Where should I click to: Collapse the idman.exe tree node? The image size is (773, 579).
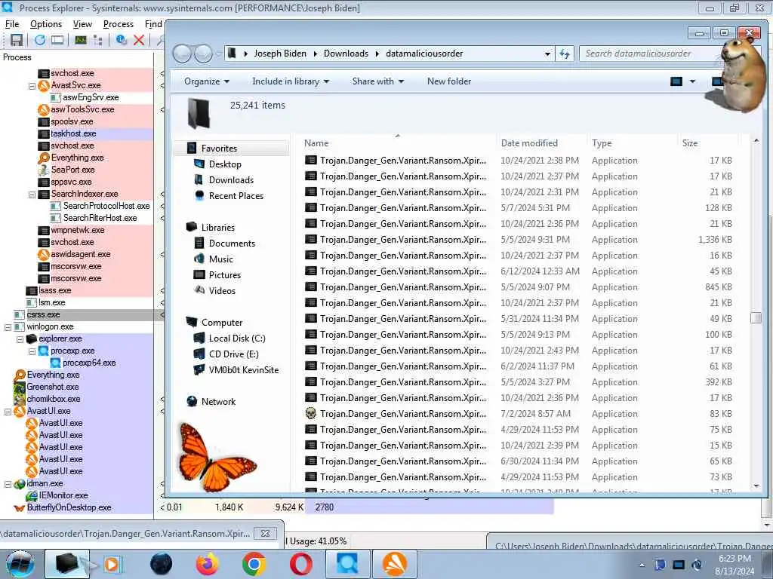(8, 484)
